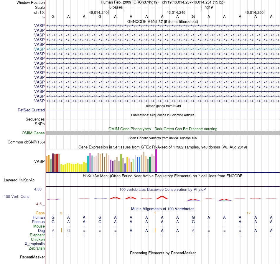
Task: Click the Dog alignment row label
Action: point(41,231)
